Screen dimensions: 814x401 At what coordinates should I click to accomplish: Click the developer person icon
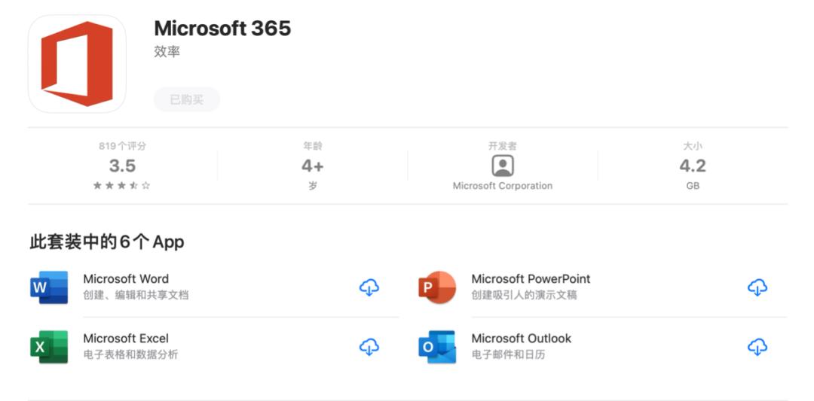coord(503,166)
